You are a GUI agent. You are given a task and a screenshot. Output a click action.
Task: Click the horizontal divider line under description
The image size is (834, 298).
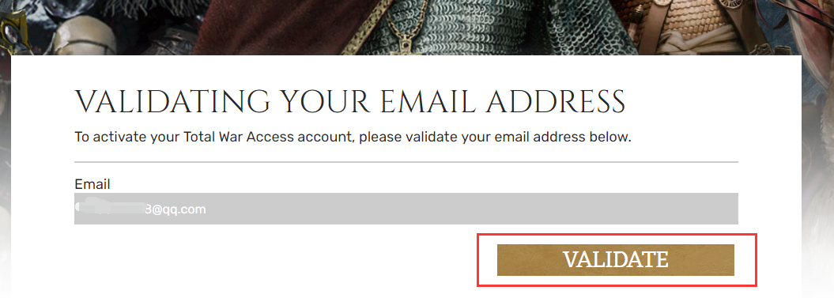click(x=406, y=161)
